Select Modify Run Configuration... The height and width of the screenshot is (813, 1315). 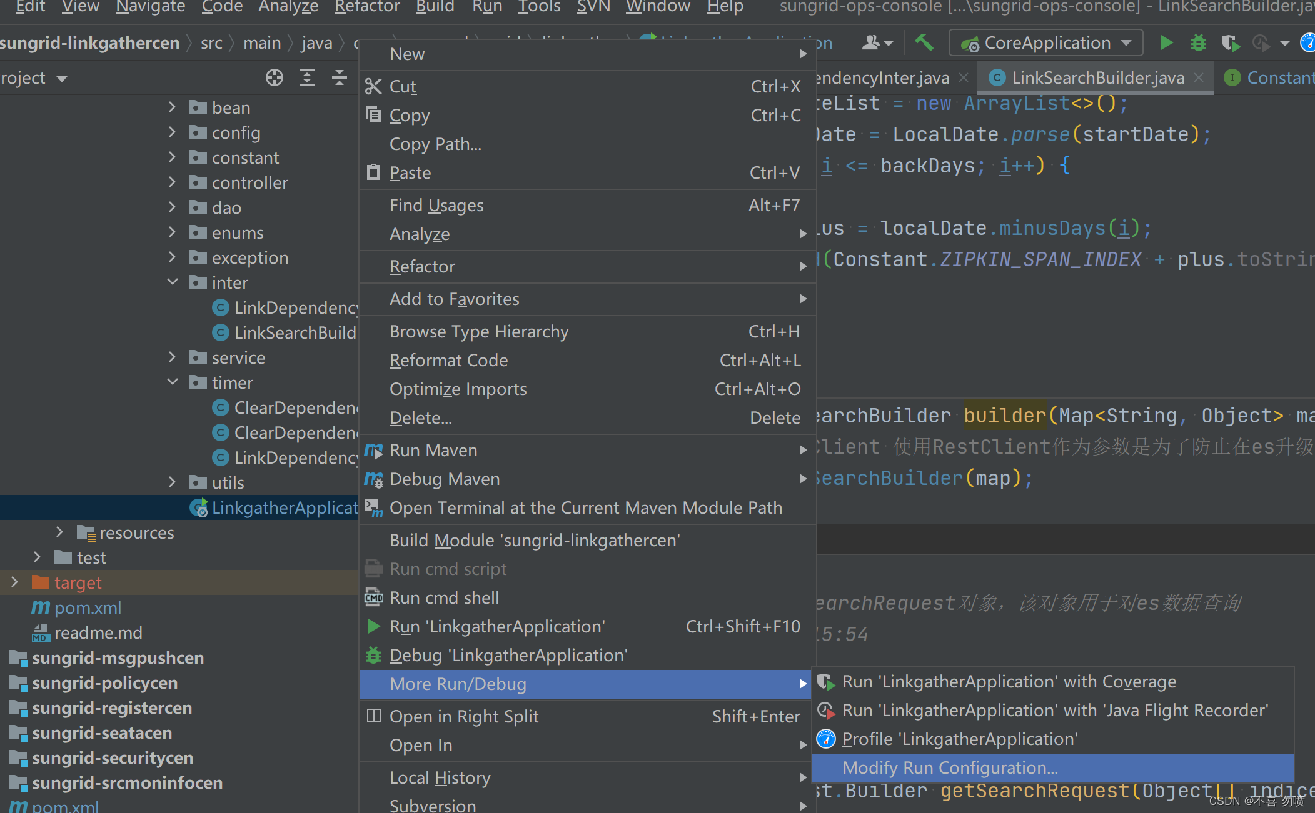pyautogui.click(x=1053, y=767)
